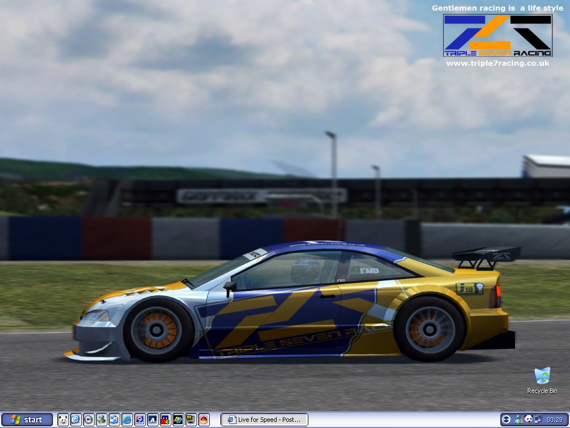Viewport: 570px width, 428px height.
Task: Launch Internet Explorer from Quick Launch
Action: tap(127, 420)
